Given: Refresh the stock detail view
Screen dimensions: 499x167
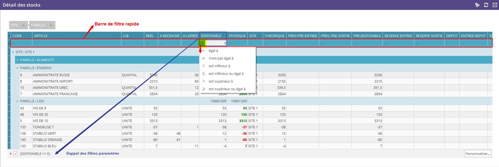Looking at the screenshot, I should click(x=486, y=5).
